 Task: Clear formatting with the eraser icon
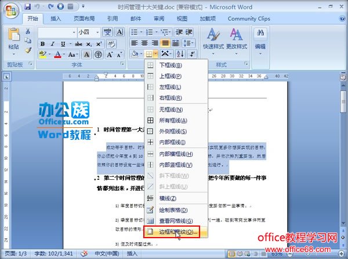coord(111,44)
